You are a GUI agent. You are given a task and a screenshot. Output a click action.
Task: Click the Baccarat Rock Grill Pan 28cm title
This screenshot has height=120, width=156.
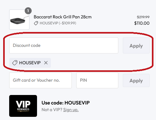coord(63,17)
